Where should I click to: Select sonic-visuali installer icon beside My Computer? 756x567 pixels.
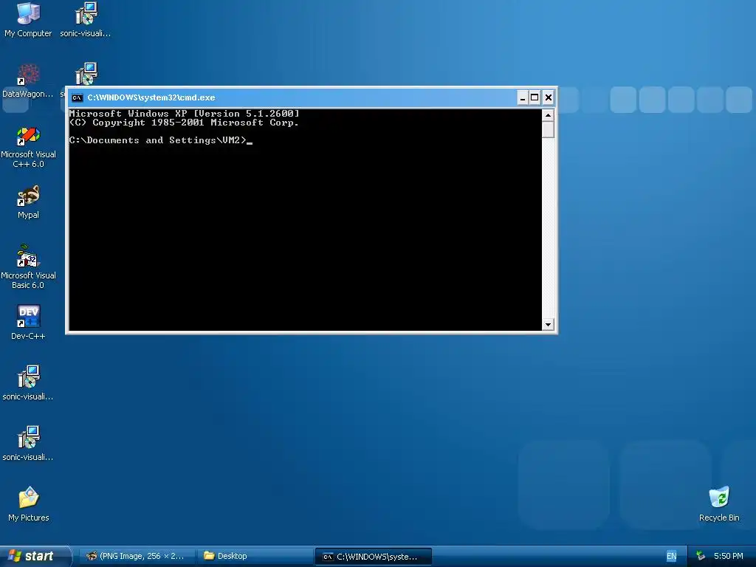coord(86,20)
